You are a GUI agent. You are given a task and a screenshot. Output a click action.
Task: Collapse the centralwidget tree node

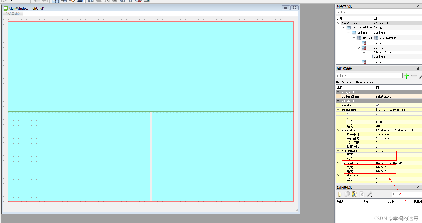coord(344,27)
